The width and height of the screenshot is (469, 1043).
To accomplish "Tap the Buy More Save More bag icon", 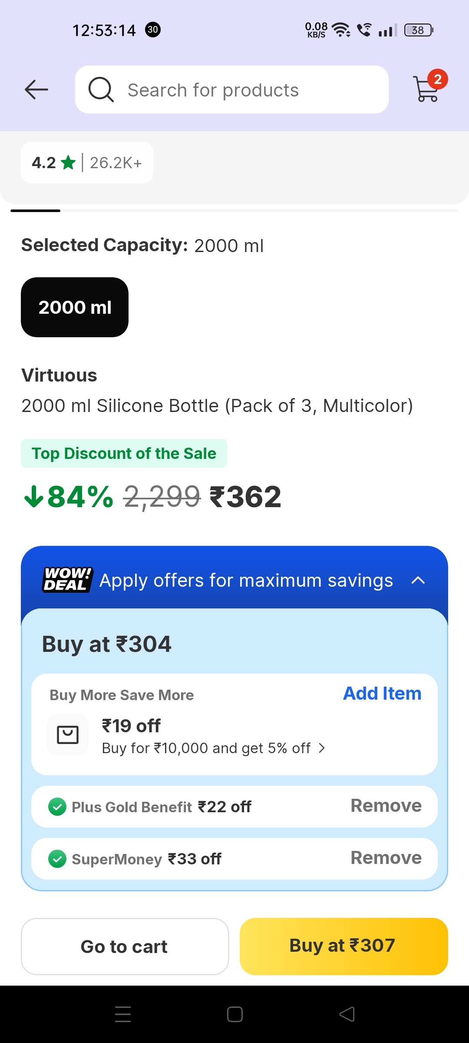I will pyautogui.click(x=68, y=734).
